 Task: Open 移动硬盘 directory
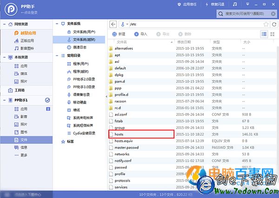[x=77, y=102]
